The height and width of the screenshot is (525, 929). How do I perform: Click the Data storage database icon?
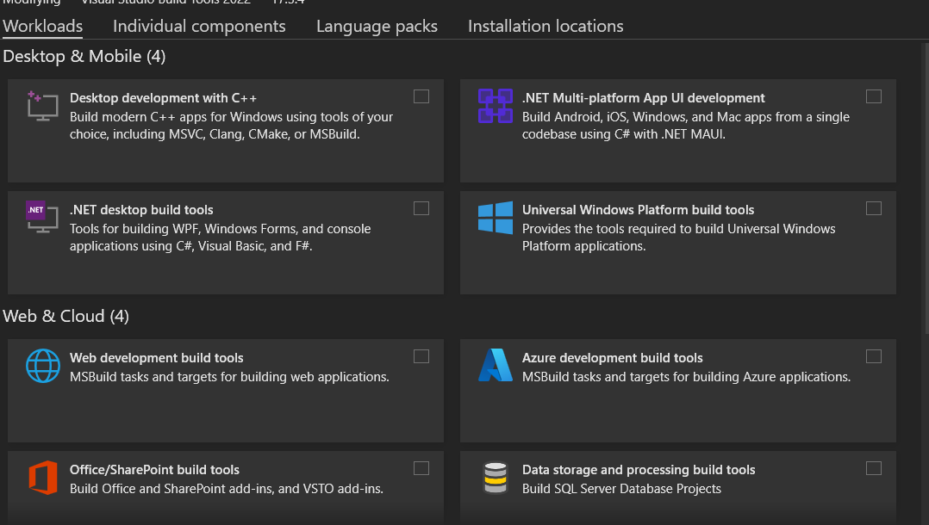tap(496, 478)
